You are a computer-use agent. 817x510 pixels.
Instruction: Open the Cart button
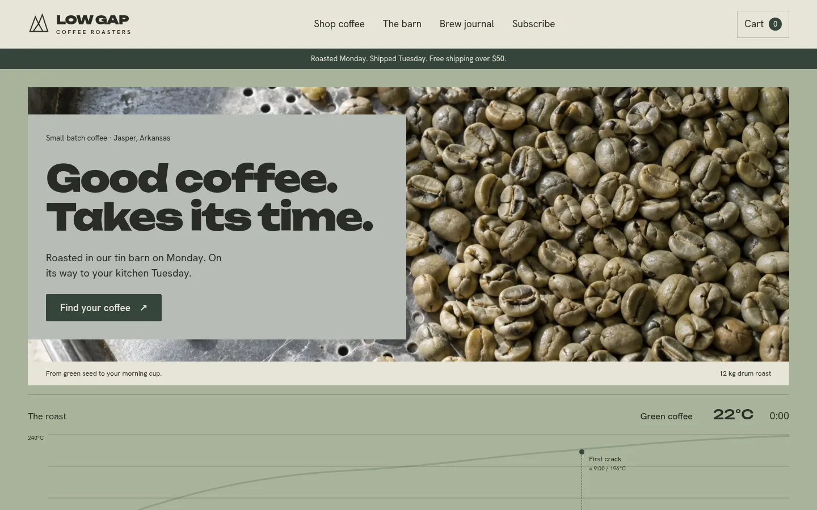pyautogui.click(x=763, y=24)
